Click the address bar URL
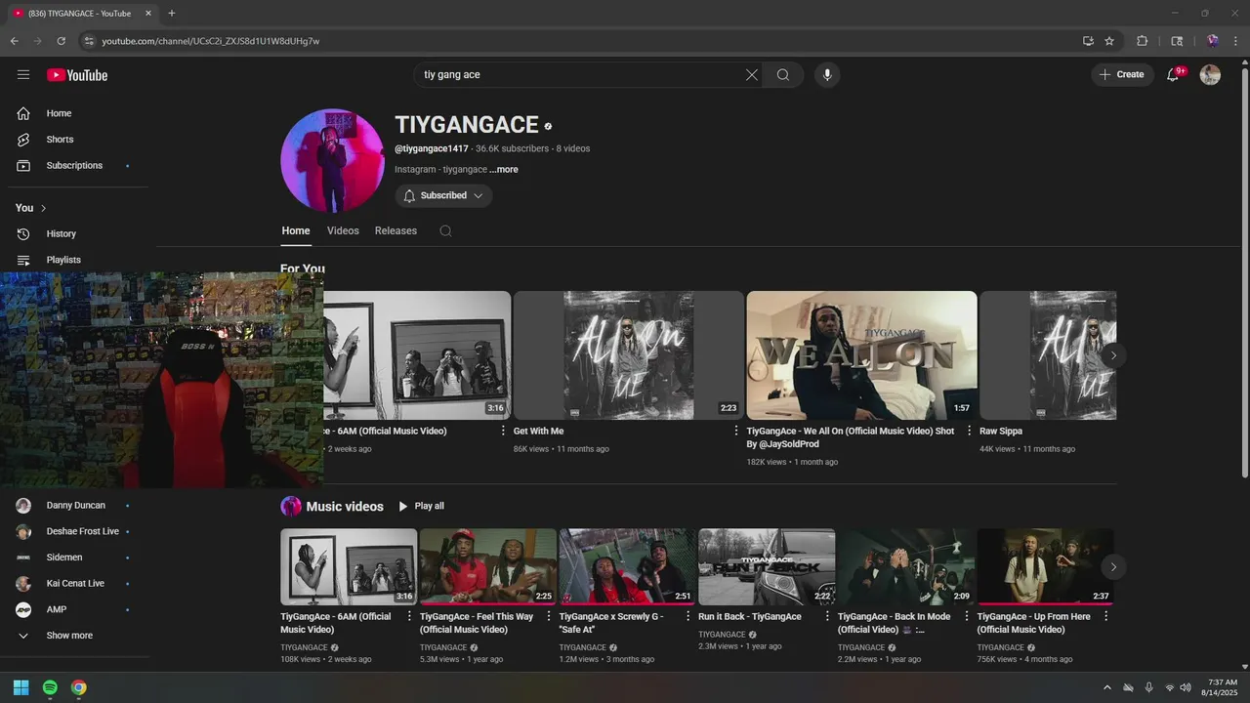This screenshot has height=703, width=1250. click(211, 41)
